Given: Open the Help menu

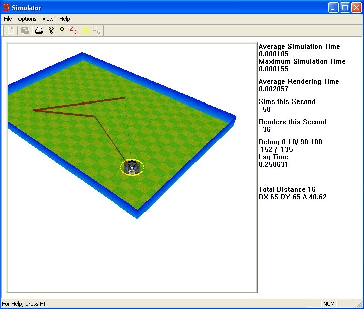Looking at the screenshot, I should click(65, 19).
